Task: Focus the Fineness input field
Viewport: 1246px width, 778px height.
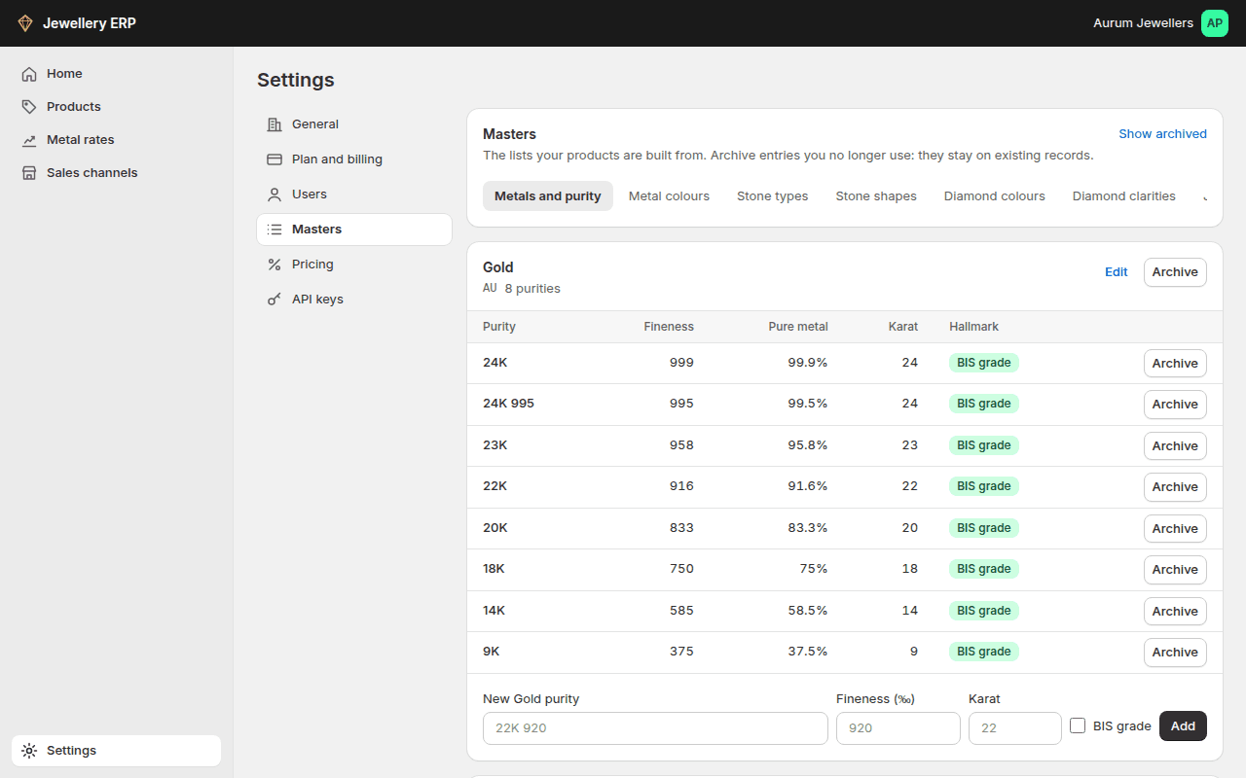Action: 898,728
